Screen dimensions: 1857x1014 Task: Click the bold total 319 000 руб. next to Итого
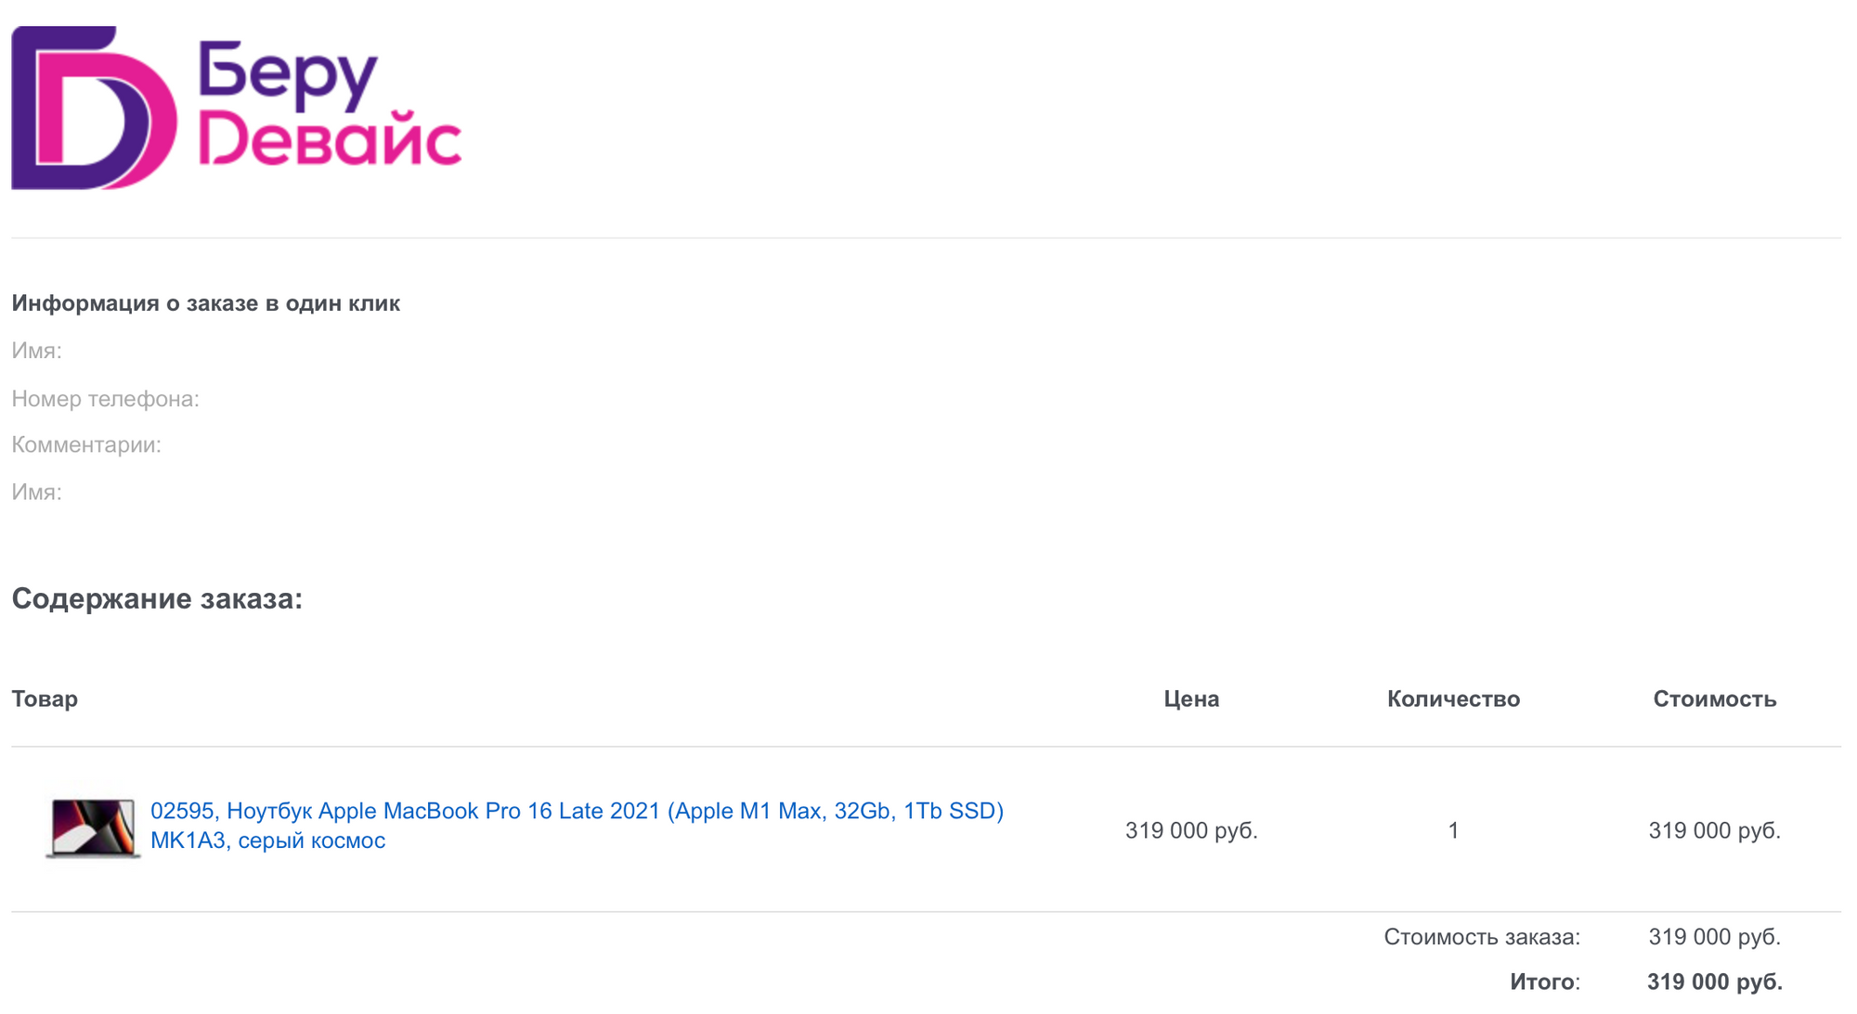(1714, 982)
